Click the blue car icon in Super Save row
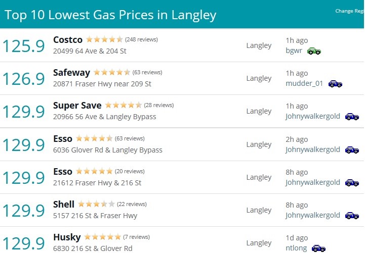This screenshot has width=365, height=253. tap(352, 117)
